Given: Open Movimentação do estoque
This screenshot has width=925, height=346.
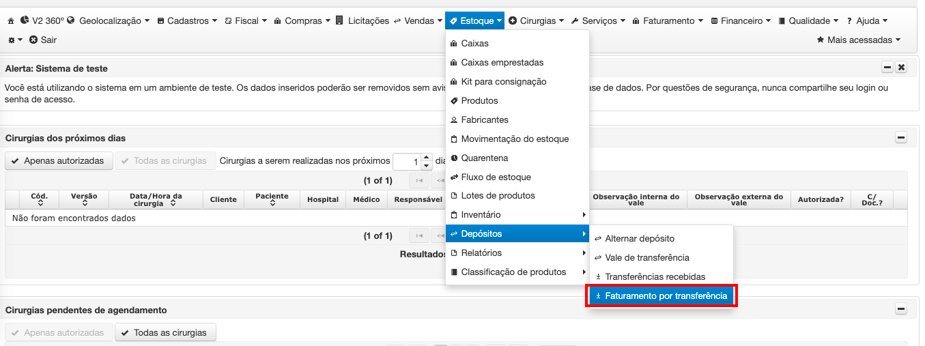Looking at the screenshot, I should pos(517,139).
